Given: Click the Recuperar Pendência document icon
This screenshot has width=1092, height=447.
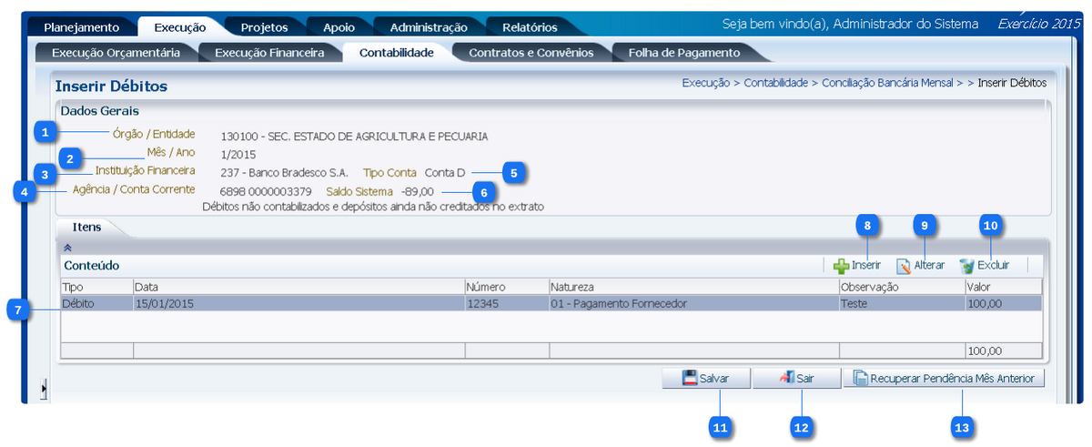Looking at the screenshot, I should (860, 378).
